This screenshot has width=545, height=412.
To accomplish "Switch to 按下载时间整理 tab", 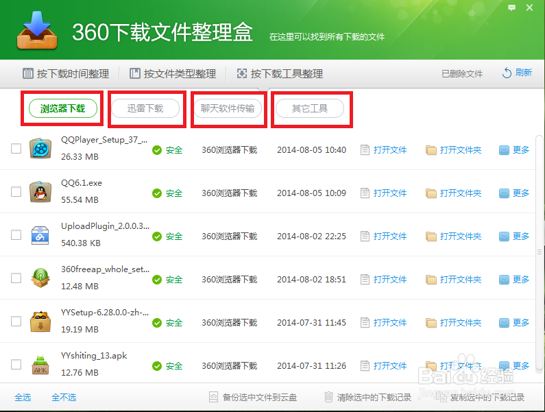I will point(66,74).
